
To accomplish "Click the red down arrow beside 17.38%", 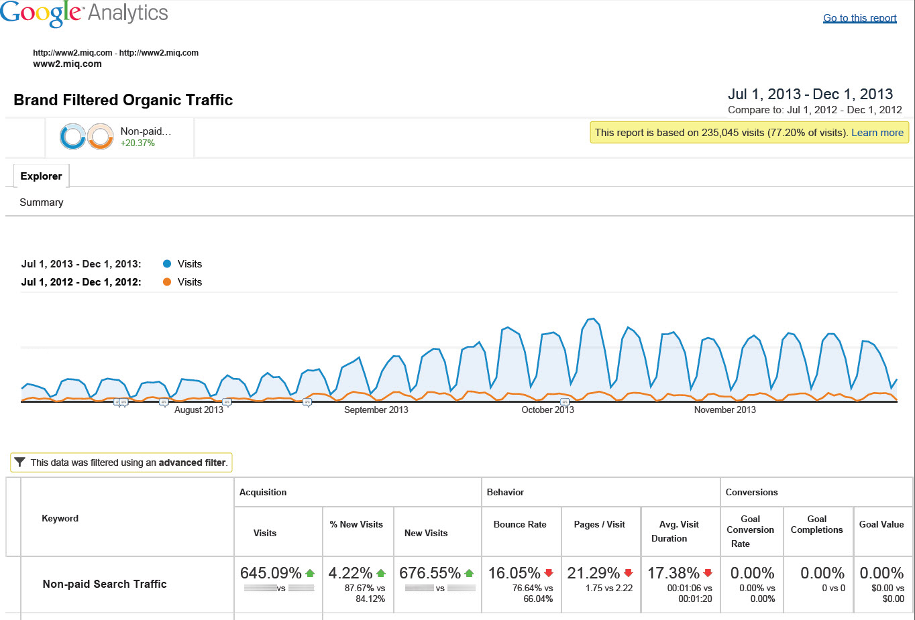I will click(x=708, y=573).
